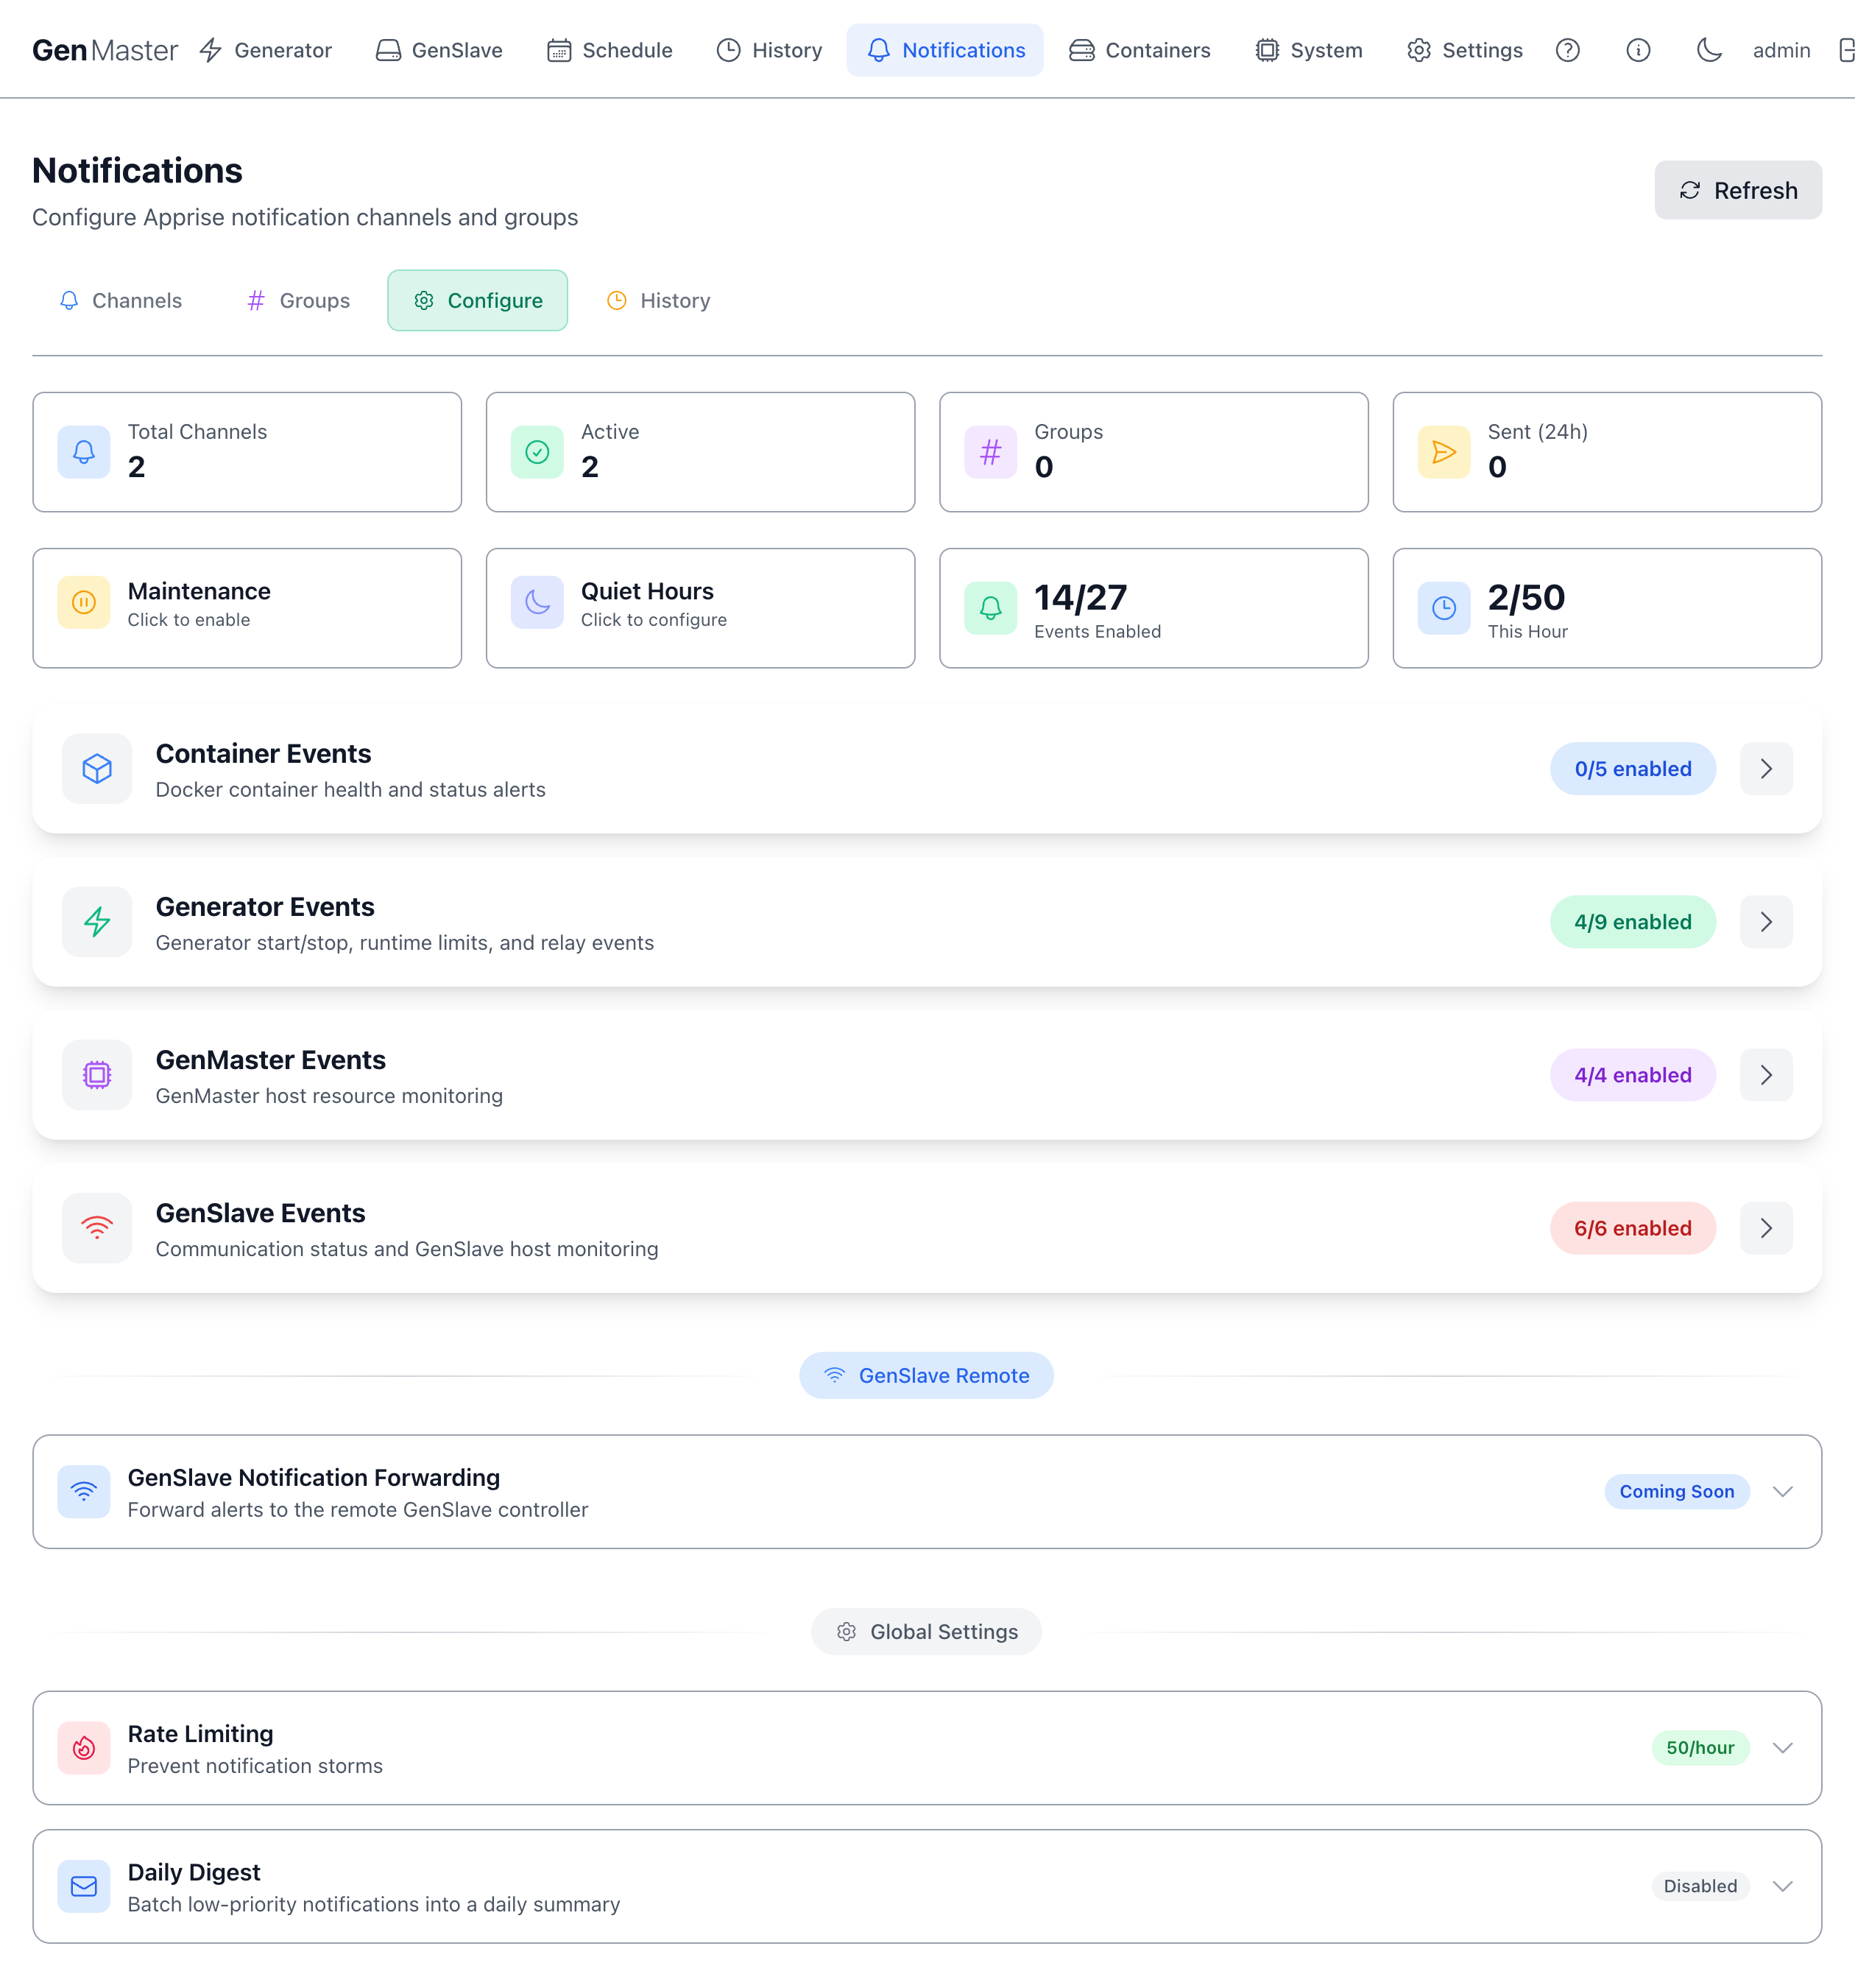Open Quiet Hours configuration card
1855x1988 pixels.
point(700,608)
